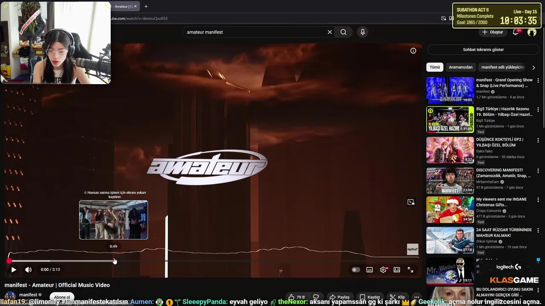The width and height of the screenshot is (545, 306).
Task: Open options for BU DOLANDIRICI OYUNU video
Action: pyautogui.click(x=538, y=289)
